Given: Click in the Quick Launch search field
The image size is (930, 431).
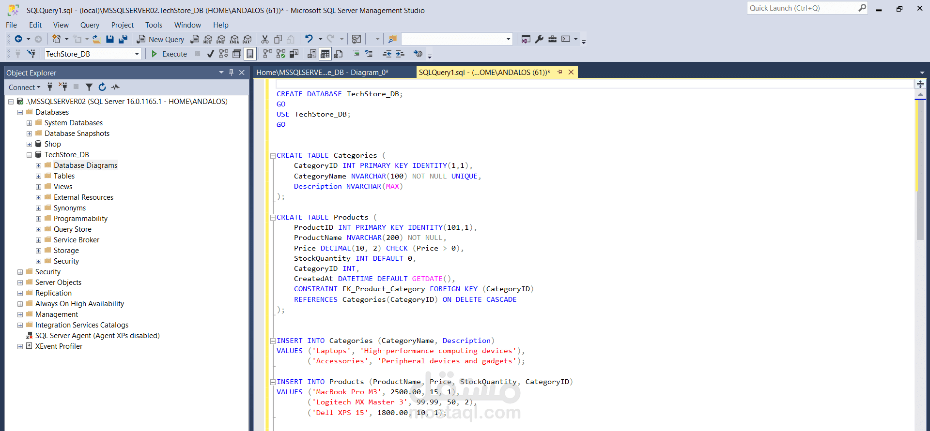Looking at the screenshot, I should pyautogui.click(x=802, y=8).
